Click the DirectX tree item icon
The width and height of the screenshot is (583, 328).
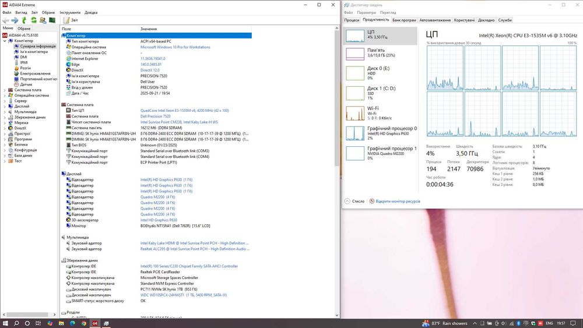pyautogui.click(x=10, y=128)
